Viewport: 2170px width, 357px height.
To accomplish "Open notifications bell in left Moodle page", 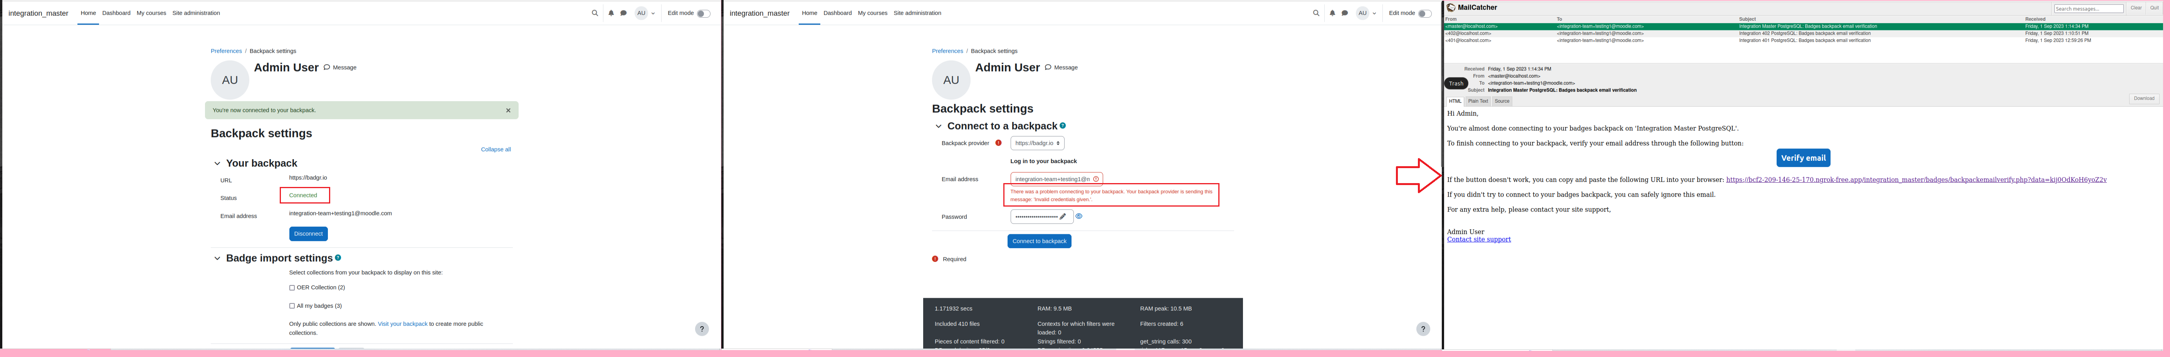I will tap(611, 13).
